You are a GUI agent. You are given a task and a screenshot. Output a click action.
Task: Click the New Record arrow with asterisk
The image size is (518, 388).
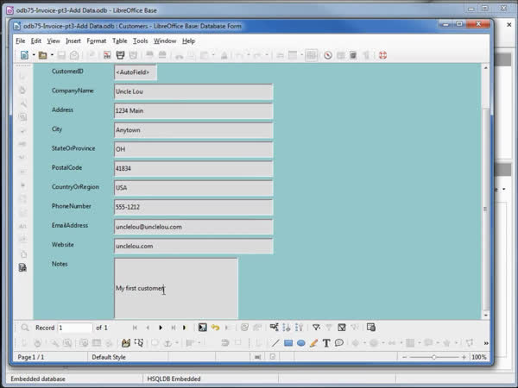pyautogui.click(x=185, y=328)
